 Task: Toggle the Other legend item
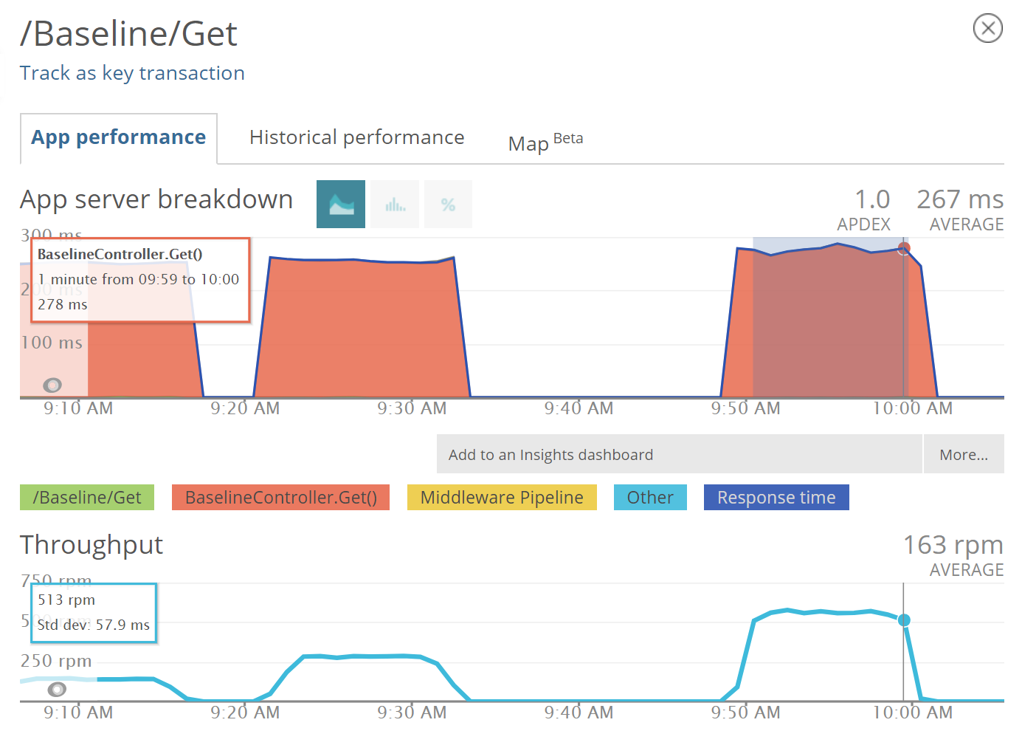tap(650, 498)
